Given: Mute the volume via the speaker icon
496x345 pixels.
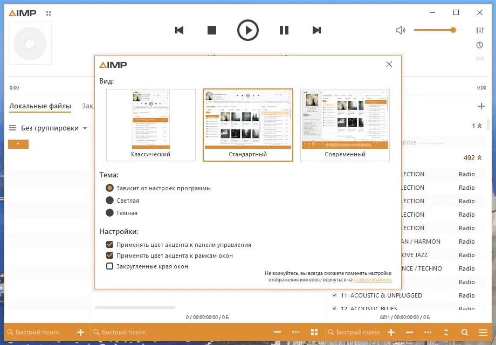Looking at the screenshot, I should pos(401,30).
